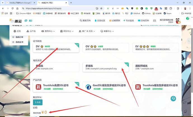Screen dimensions: 193x117
Task: Bookmark this page with the star icon
Action: [101, 8]
